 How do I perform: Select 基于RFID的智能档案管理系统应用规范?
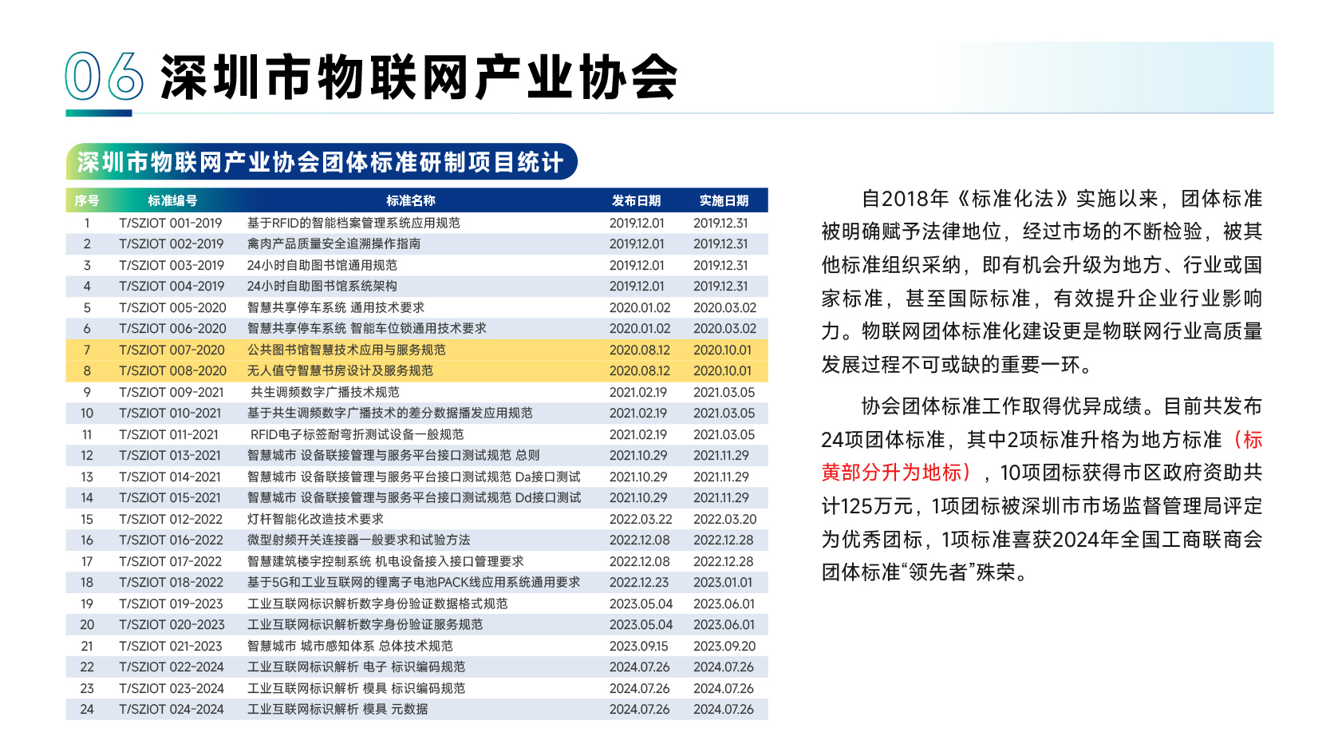(353, 223)
